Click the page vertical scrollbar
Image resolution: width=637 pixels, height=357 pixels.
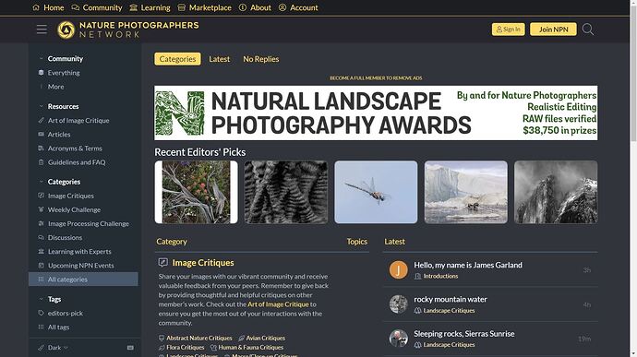[633, 73]
